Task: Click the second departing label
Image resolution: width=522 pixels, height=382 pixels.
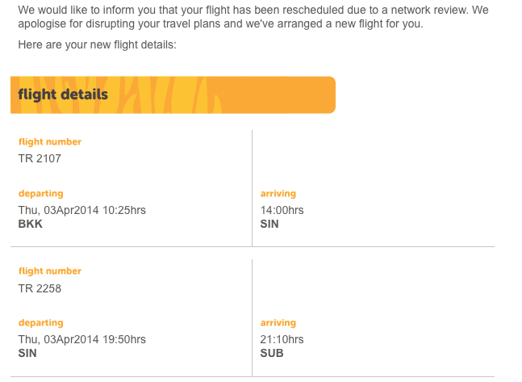Action: click(x=41, y=323)
